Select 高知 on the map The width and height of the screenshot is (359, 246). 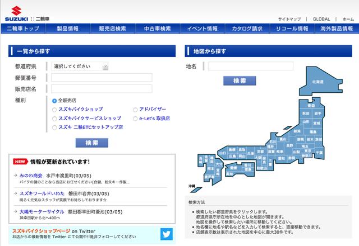click(x=229, y=174)
